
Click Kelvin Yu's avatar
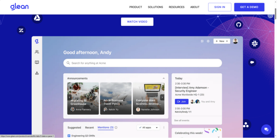coord(105,109)
